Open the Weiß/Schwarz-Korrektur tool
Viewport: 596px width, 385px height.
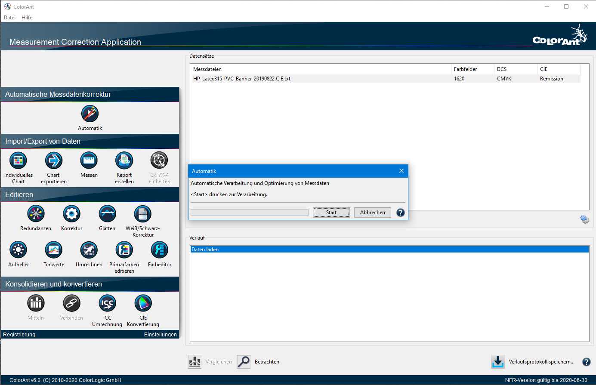[x=142, y=214]
